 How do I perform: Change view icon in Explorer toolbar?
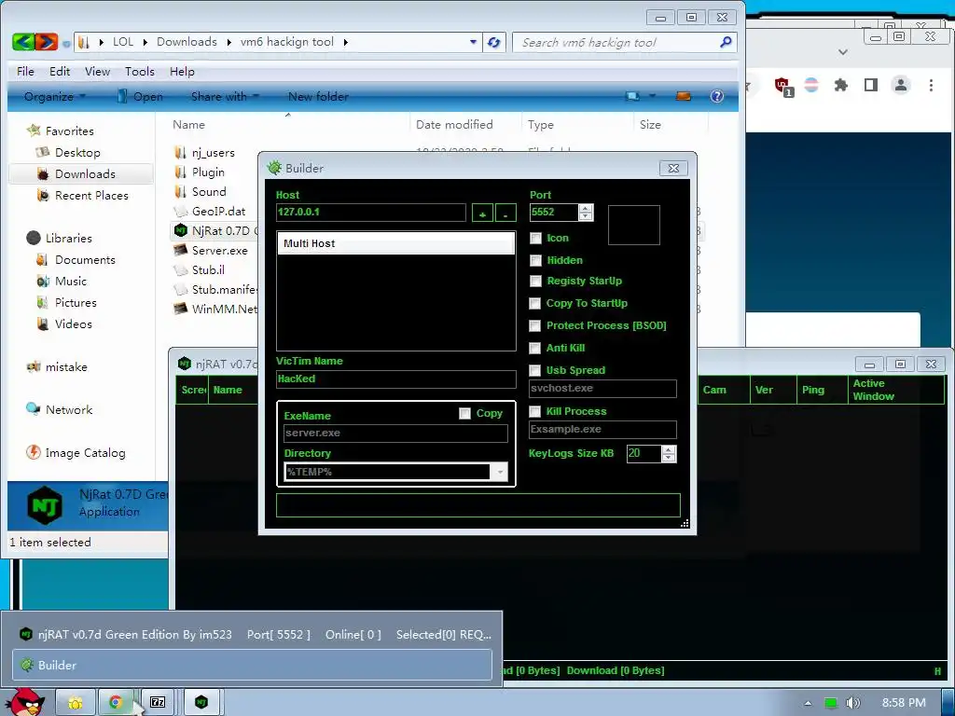pyautogui.click(x=633, y=96)
